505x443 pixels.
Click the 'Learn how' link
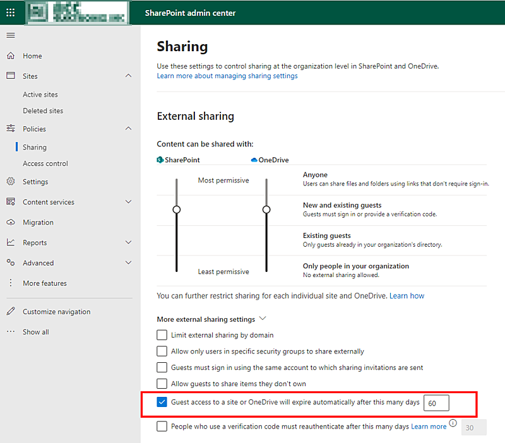coord(407,295)
